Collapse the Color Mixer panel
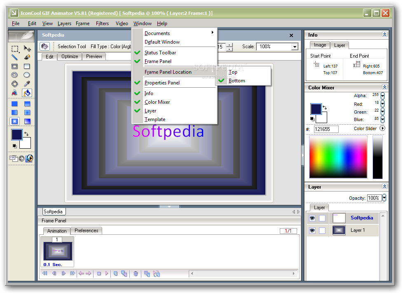Screen dimensions: 403x294 384,87
